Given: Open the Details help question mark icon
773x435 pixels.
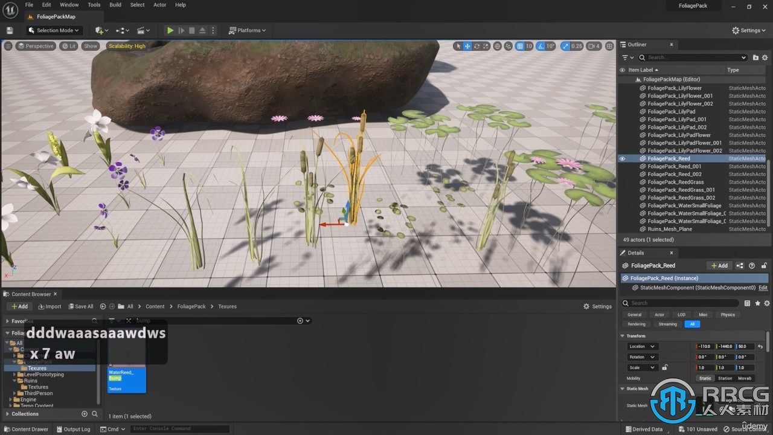Looking at the screenshot, I should pos(752,265).
